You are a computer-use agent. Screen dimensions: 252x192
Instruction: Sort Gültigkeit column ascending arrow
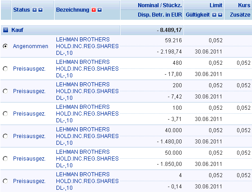point(214,15)
